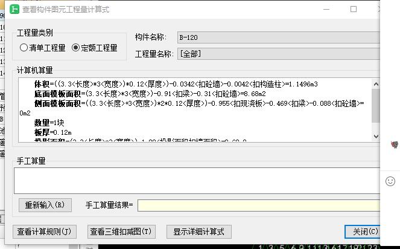Viewport: 400px width, 249px height.
Task: Open 查看计算规则(J)
Action: (45, 231)
